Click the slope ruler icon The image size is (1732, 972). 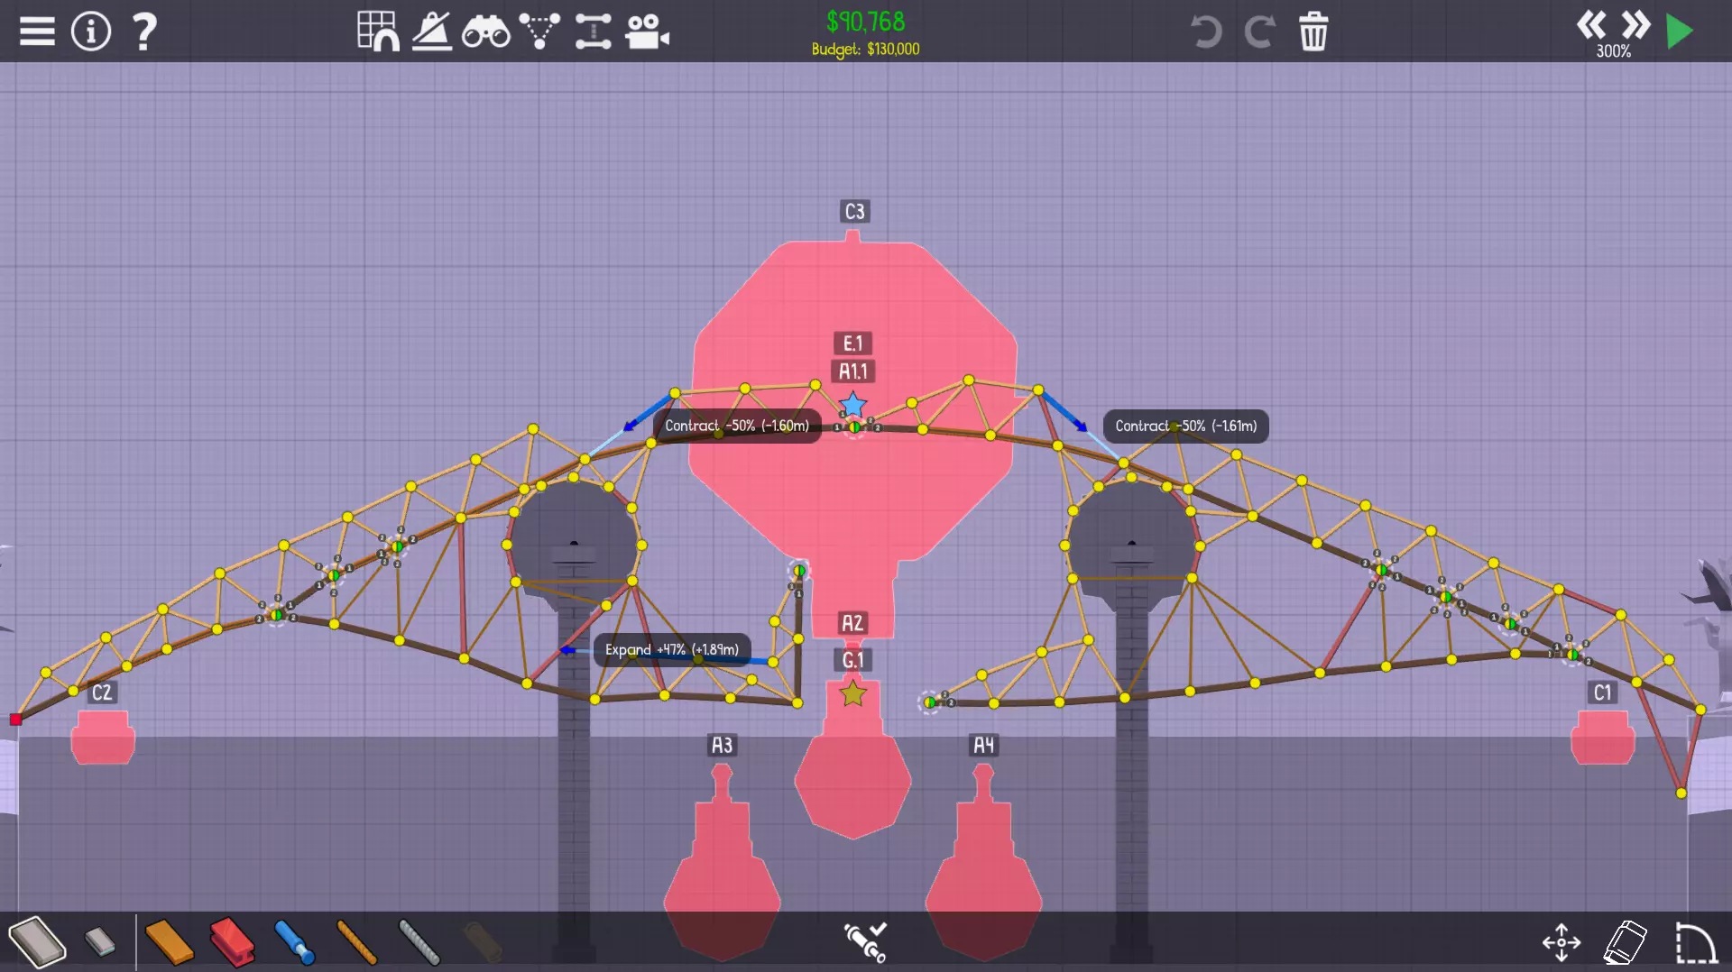(432, 32)
